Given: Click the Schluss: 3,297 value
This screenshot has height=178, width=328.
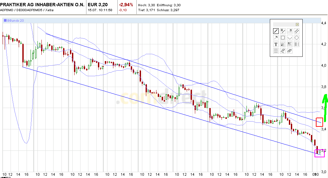Looking at the screenshot, I should pyautogui.click(x=168, y=10).
